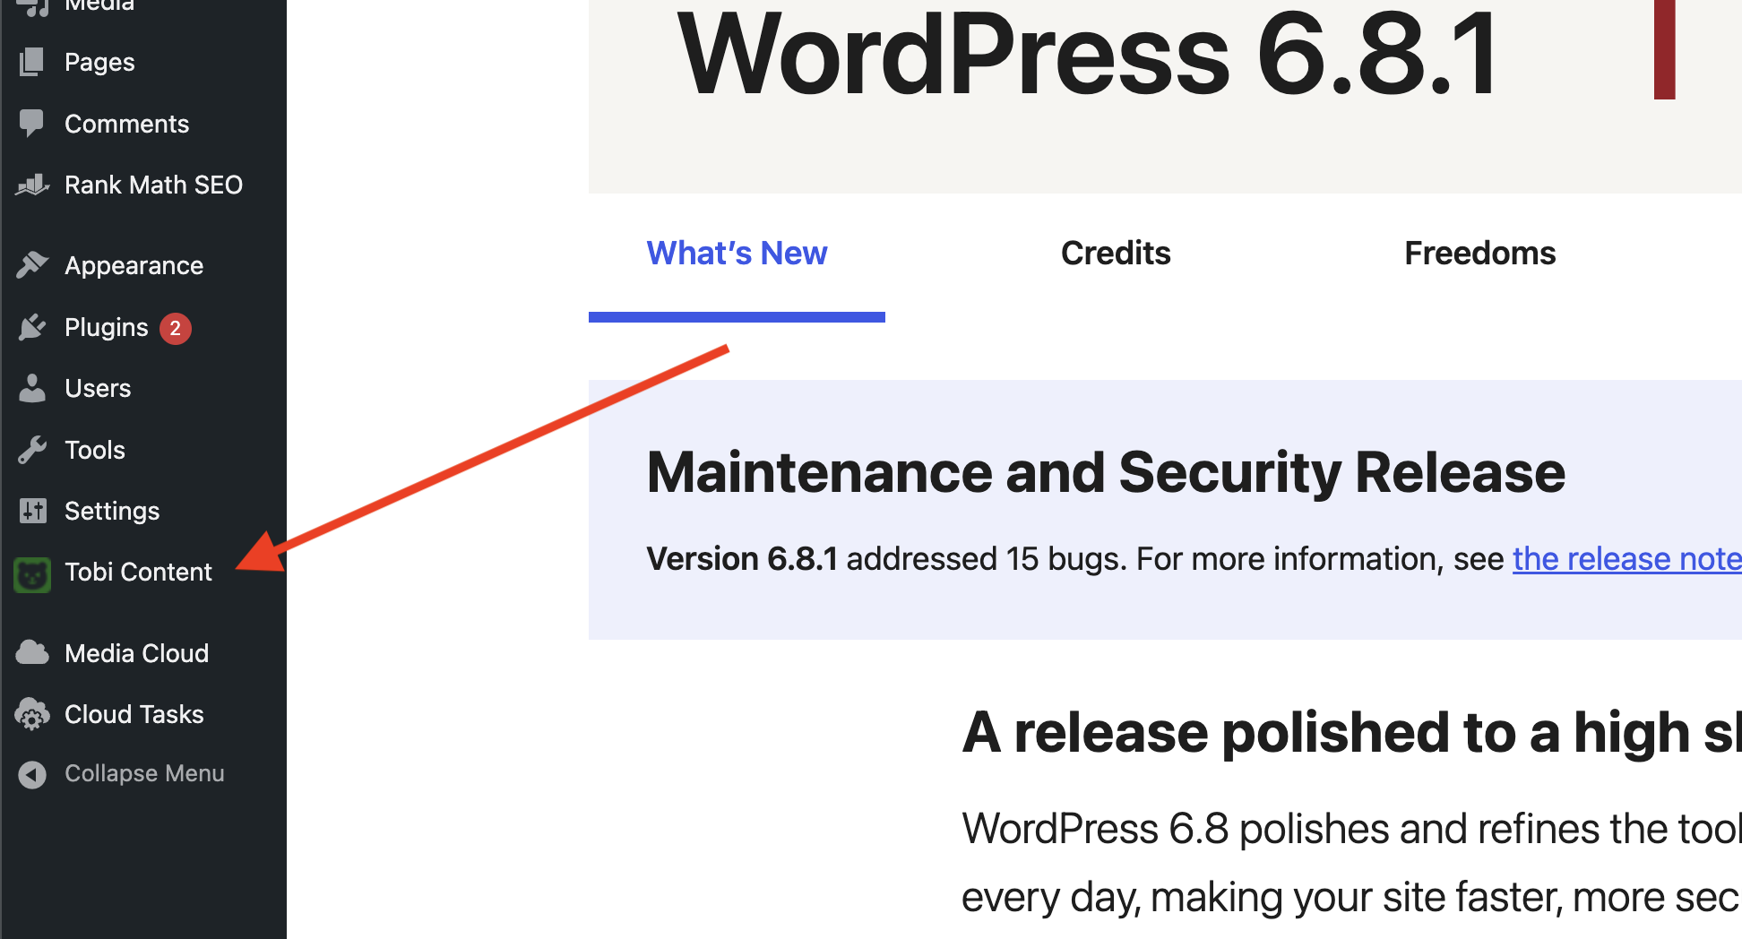Click the Collapse Menu arrow icon
1742x939 pixels.
pyautogui.click(x=32, y=774)
